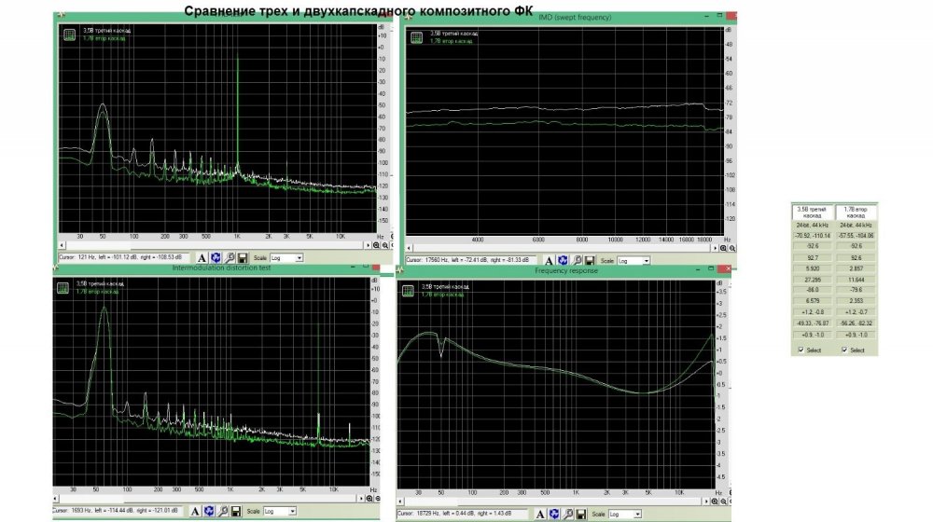Zoom in the Frequency response graph
This screenshot has height=522, width=933.
[x=715, y=501]
